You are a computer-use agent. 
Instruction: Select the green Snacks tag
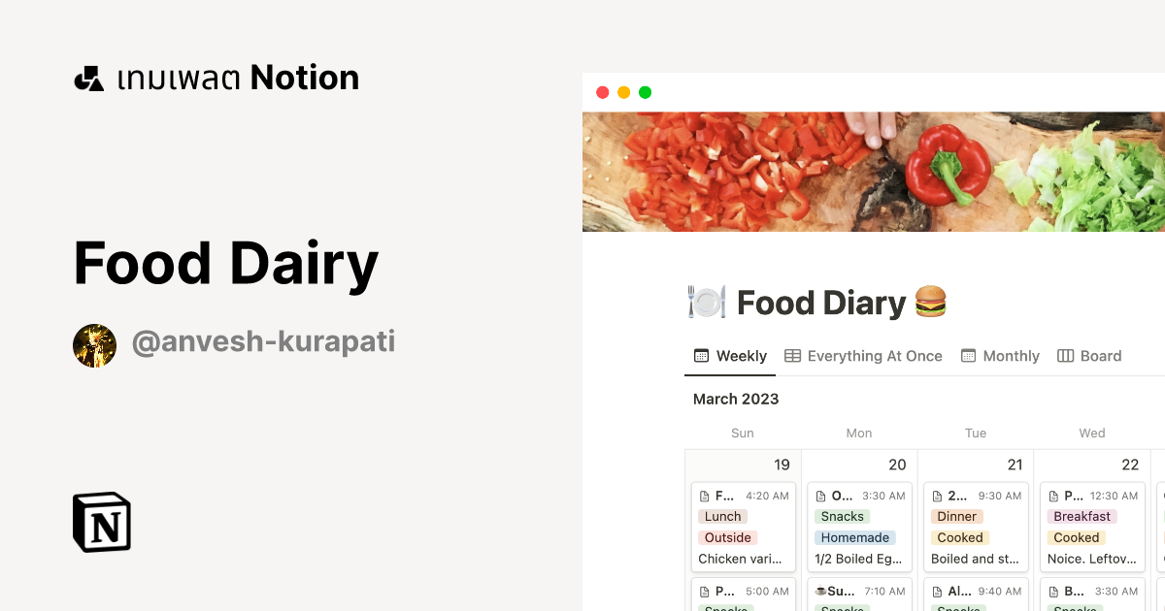tap(841, 517)
